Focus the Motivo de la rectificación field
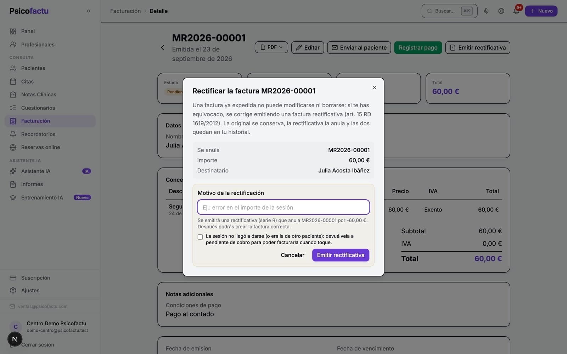The image size is (567, 354). [283, 207]
